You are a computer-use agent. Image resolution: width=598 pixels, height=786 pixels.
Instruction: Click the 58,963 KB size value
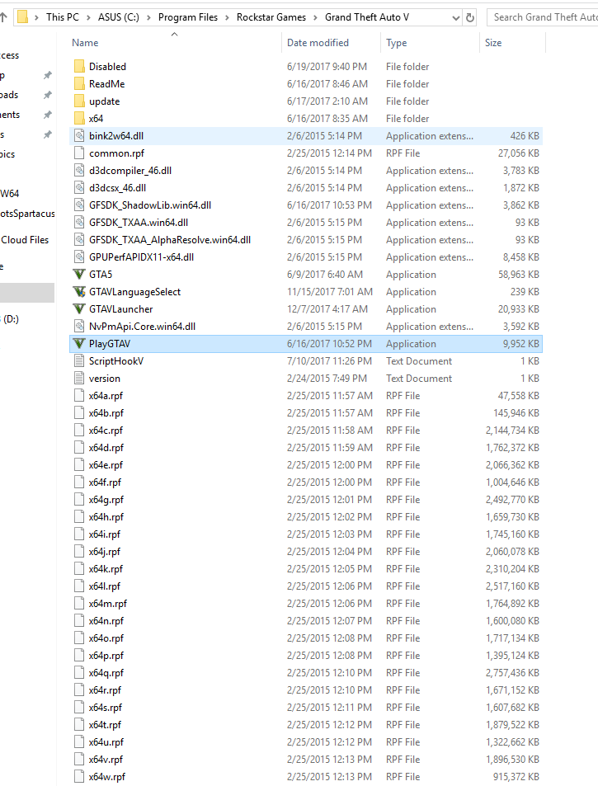pyautogui.click(x=518, y=274)
